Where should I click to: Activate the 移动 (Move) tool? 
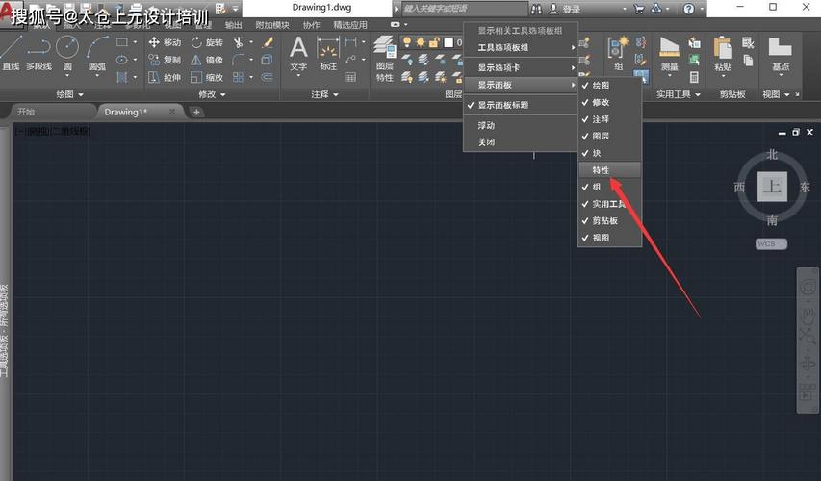pyautogui.click(x=164, y=43)
